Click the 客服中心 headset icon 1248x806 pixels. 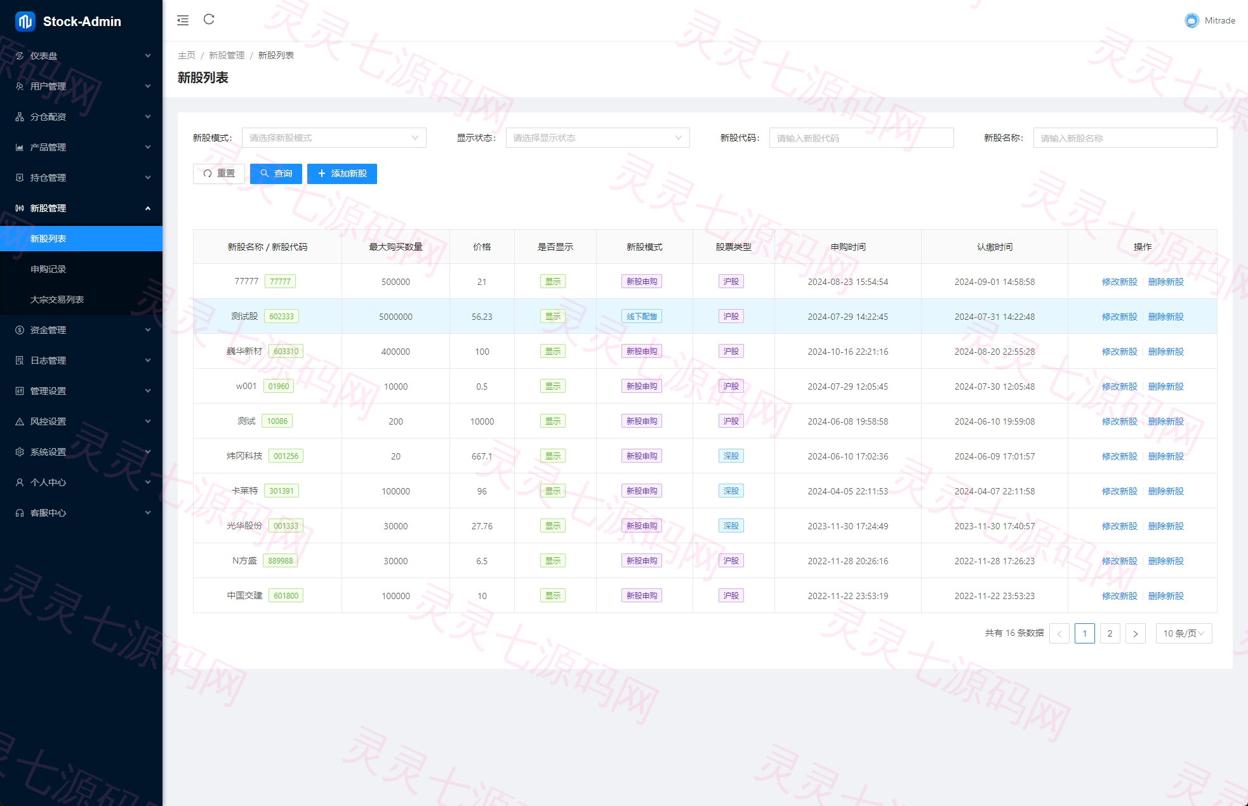20,513
